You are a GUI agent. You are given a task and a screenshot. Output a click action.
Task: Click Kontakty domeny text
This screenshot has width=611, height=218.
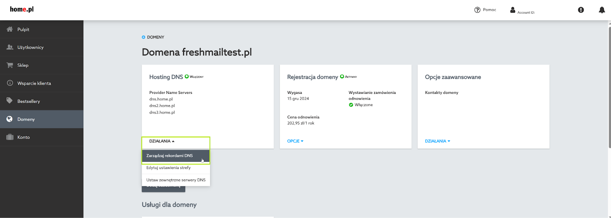coord(441,93)
